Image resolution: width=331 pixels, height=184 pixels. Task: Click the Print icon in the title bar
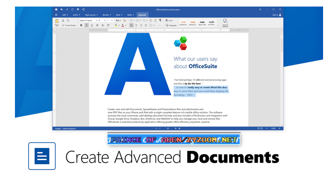point(78,9)
